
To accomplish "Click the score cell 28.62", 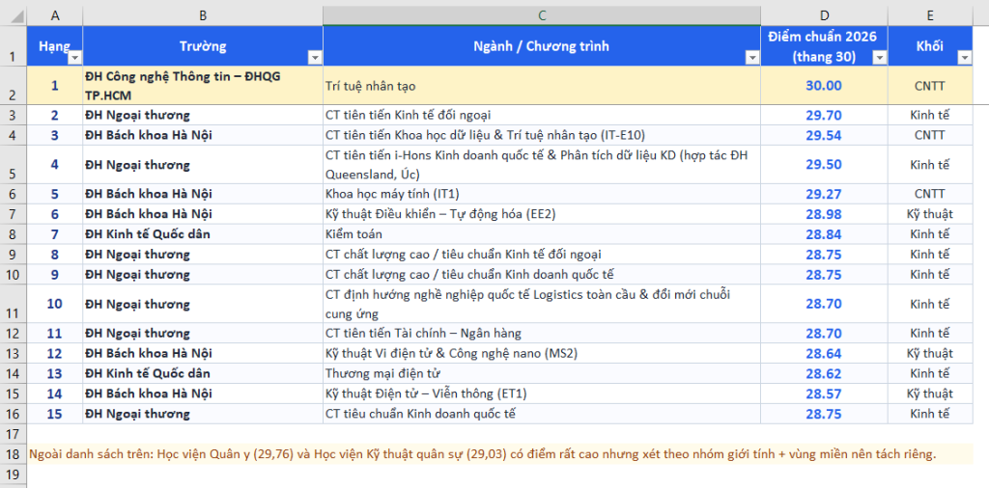I will click(825, 373).
